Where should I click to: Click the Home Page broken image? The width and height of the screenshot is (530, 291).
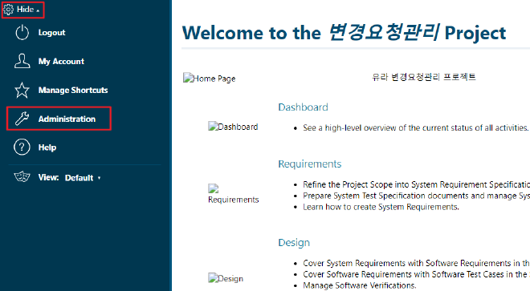click(x=210, y=79)
